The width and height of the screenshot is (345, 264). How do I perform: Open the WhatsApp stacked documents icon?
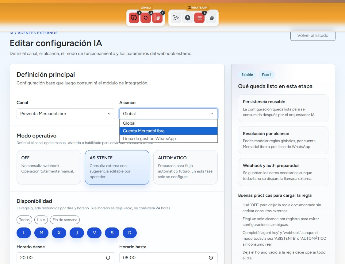(x=211, y=18)
